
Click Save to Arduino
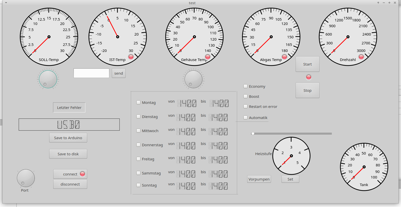68,138
